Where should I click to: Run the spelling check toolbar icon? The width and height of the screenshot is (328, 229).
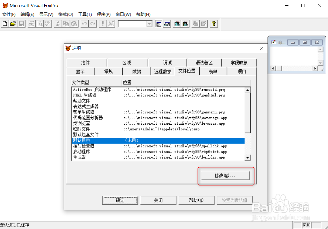(x=48, y=24)
